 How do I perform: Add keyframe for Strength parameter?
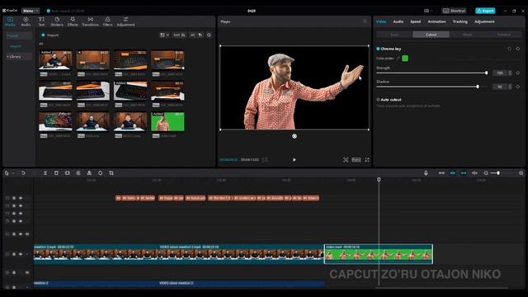tap(518, 73)
